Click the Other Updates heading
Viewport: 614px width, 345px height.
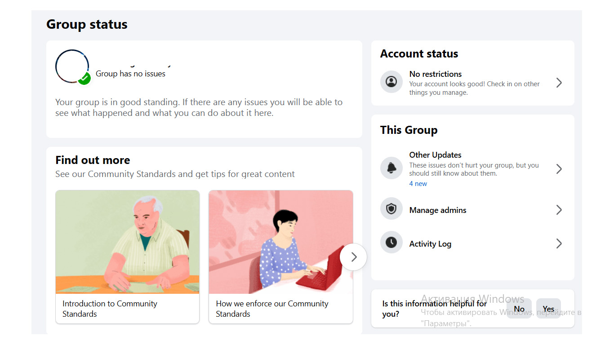(435, 155)
